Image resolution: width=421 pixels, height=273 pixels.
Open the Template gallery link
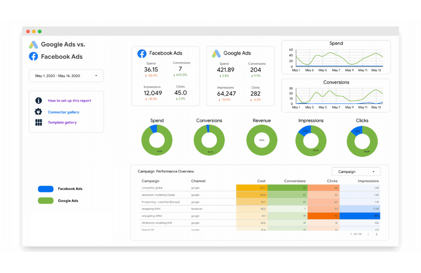[62, 123]
